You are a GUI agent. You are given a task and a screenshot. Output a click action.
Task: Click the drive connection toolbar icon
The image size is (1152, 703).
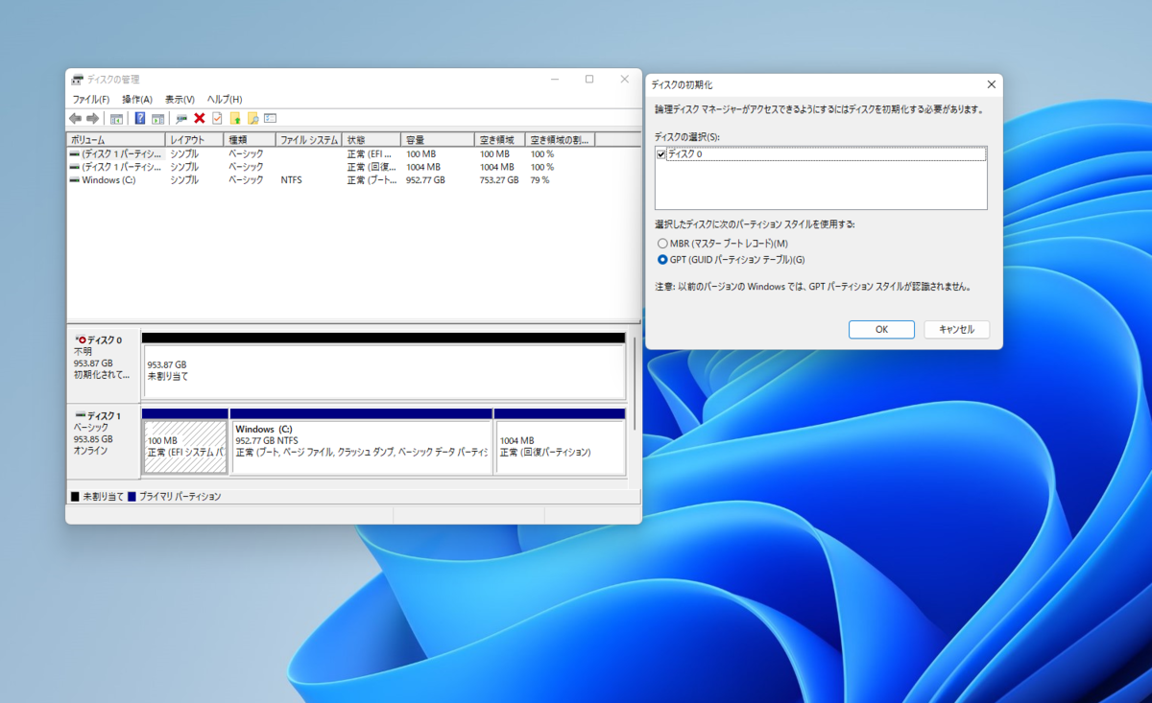[x=180, y=118]
